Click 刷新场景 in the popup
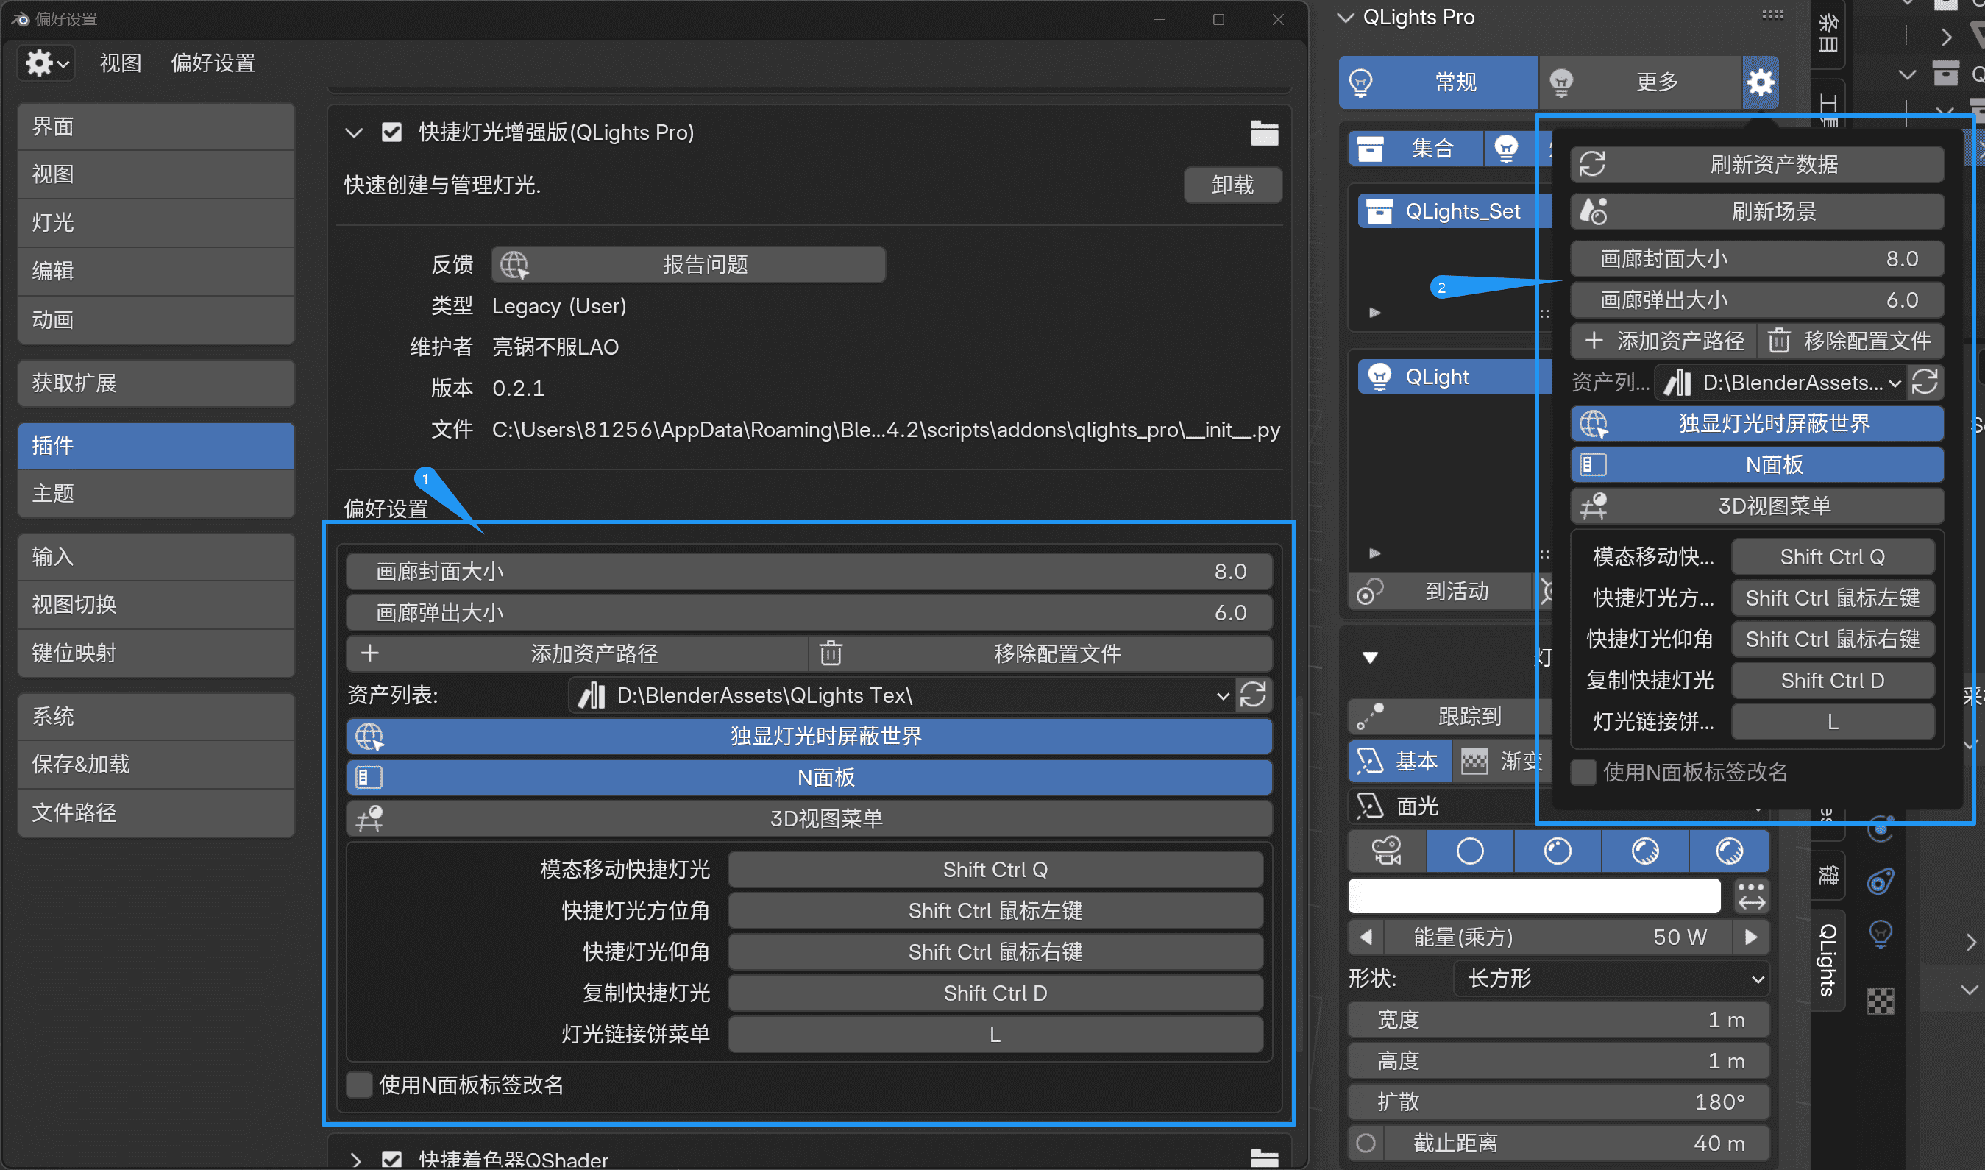Screen dimensions: 1985x1170 click(1757, 211)
